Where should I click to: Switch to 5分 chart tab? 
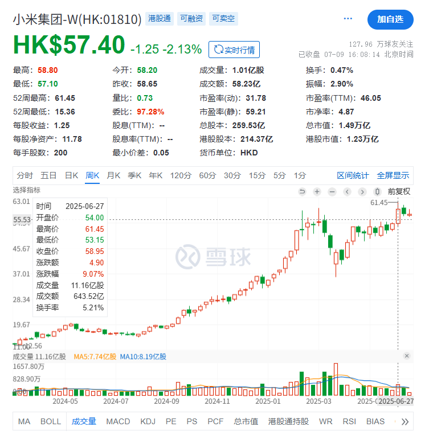280,175
